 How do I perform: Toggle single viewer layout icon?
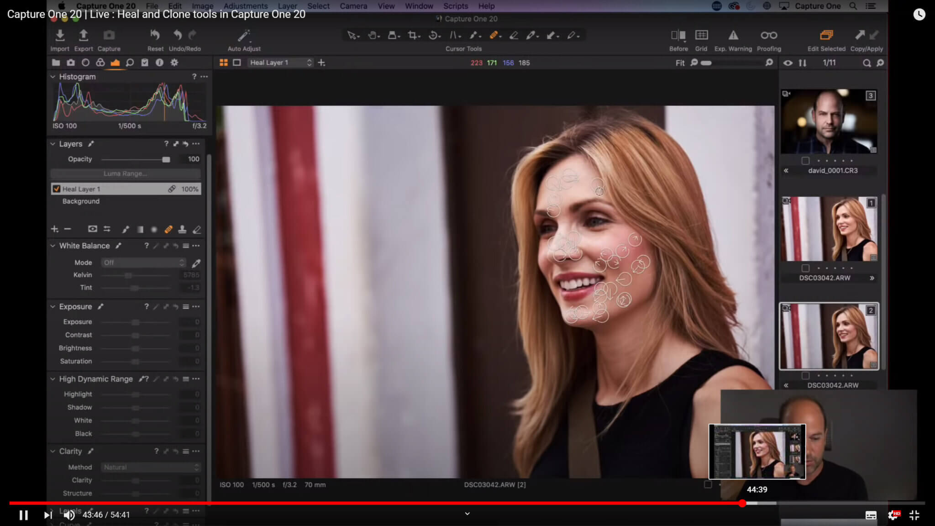coord(237,63)
